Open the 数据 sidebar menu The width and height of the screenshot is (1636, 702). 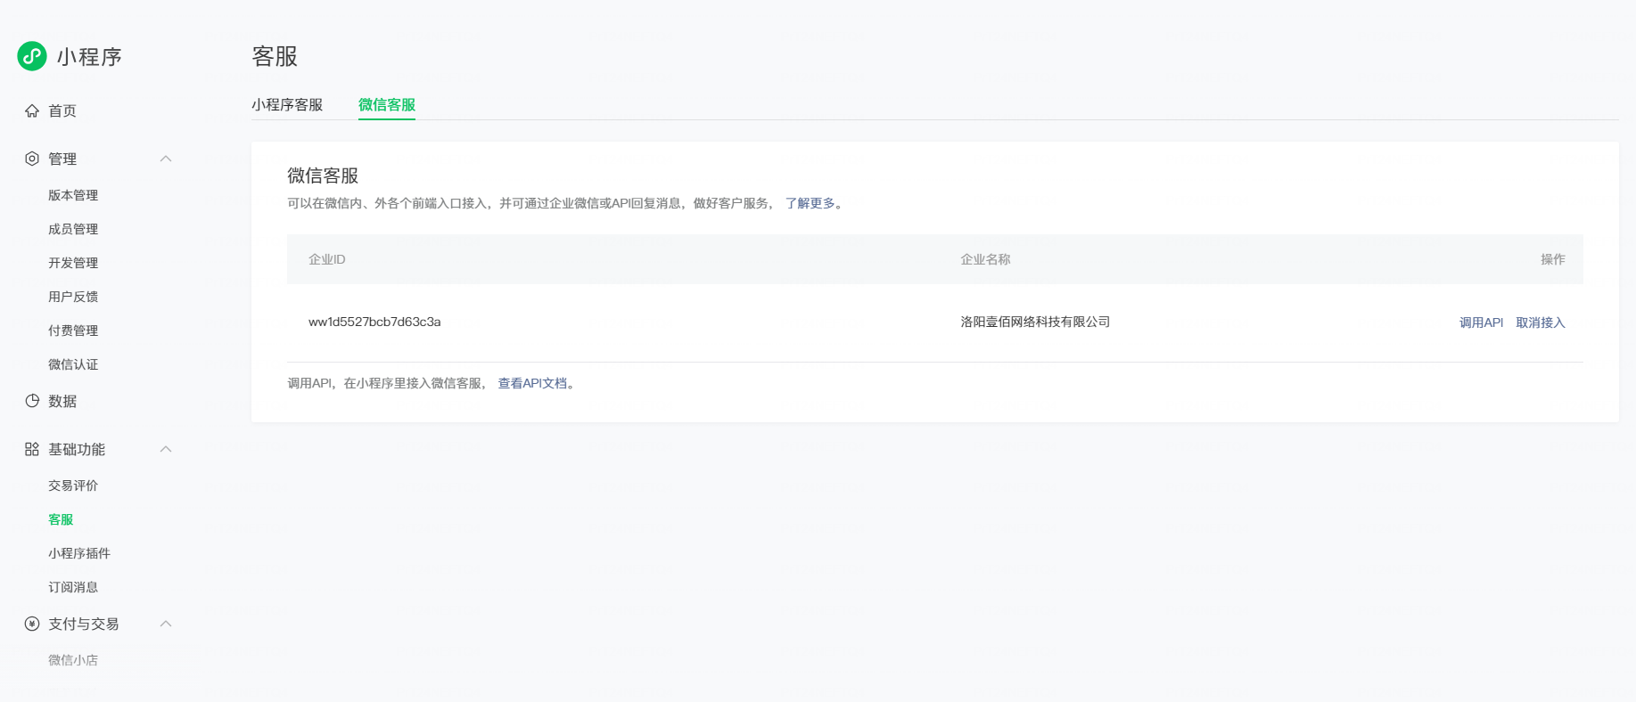(x=62, y=401)
